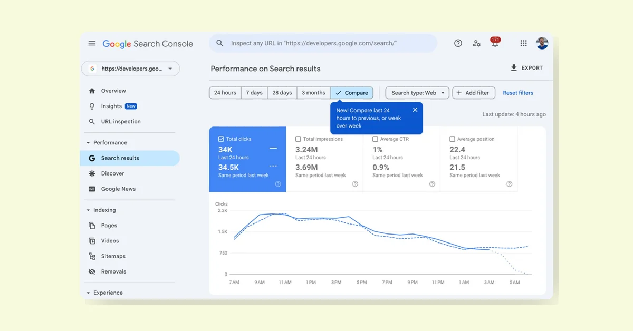Click the Average CTR metric card

tap(402, 159)
